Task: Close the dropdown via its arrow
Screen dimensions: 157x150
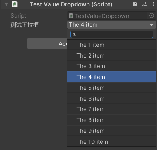Action: (151, 25)
